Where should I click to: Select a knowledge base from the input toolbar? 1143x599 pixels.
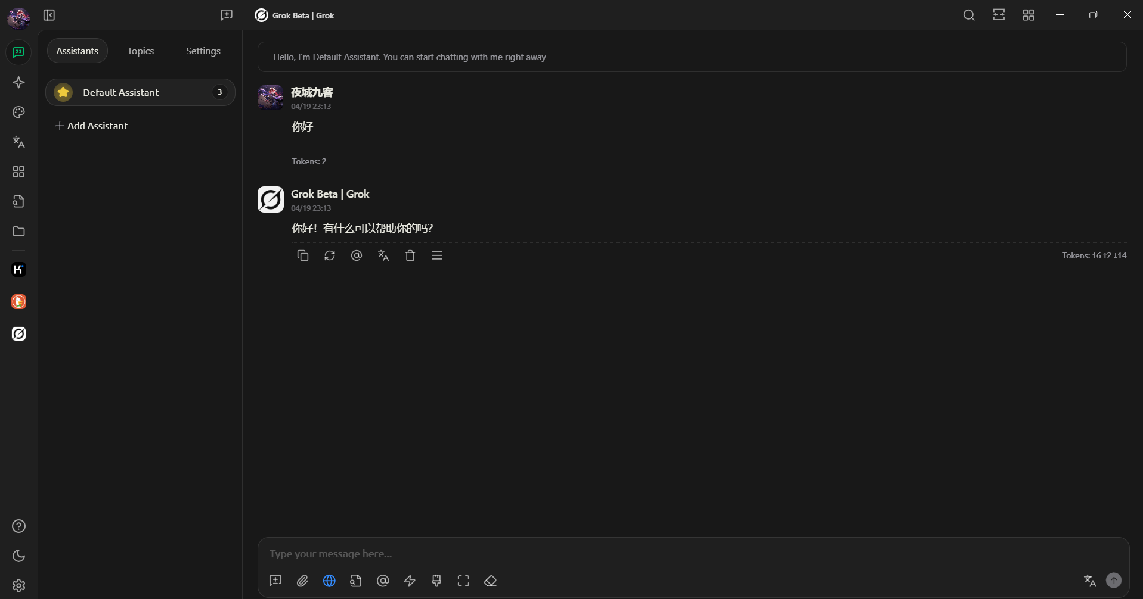[356, 581]
